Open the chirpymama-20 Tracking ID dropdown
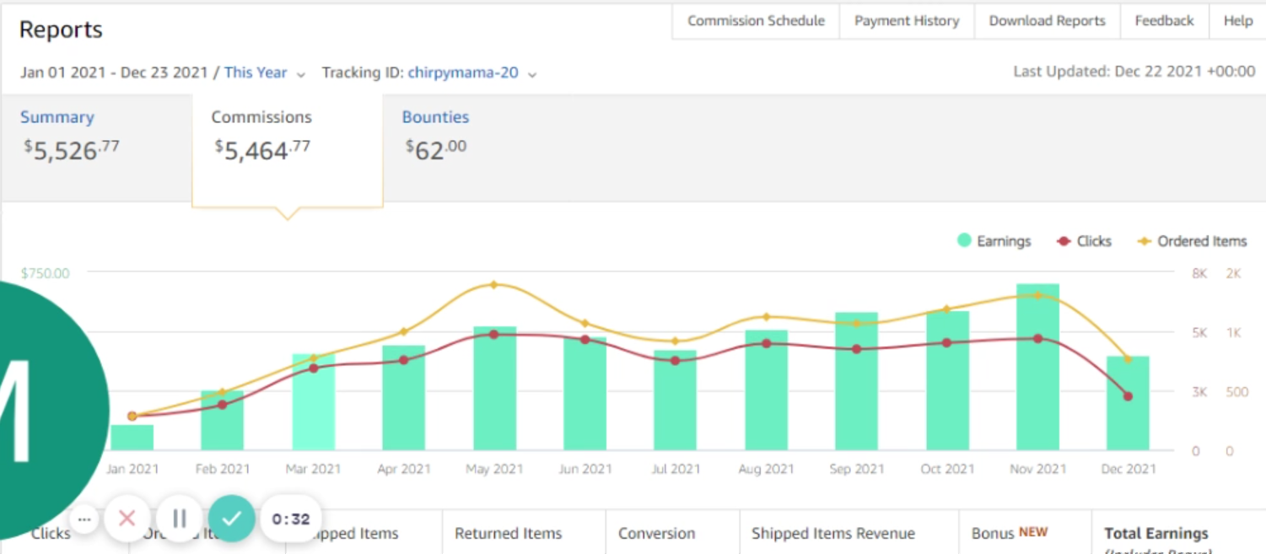Image resolution: width=1266 pixels, height=554 pixels. 463,73
